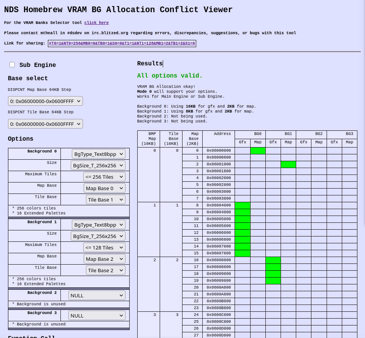Open the DISPCNT Map Base 64KB Step dropdown
The image size is (365, 338).
[x=45, y=101]
